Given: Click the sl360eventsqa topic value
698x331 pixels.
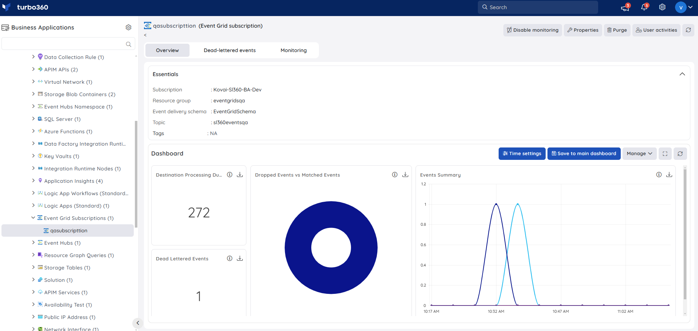Looking at the screenshot, I should [x=230, y=122].
